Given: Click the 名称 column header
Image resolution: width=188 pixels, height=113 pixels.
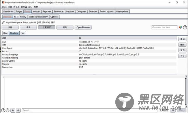Looking at the screenshot, I should pyautogui.click(x=39, y=38).
